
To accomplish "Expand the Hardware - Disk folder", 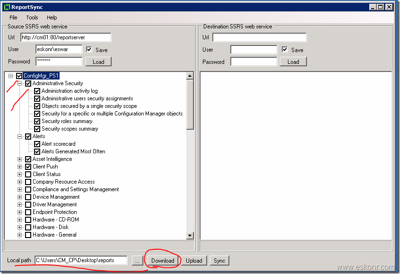I will click(x=20, y=227).
